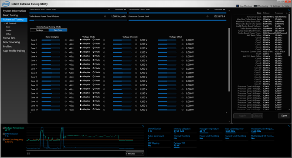Click the Discard button
292x158 pixels.
click(x=258, y=116)
